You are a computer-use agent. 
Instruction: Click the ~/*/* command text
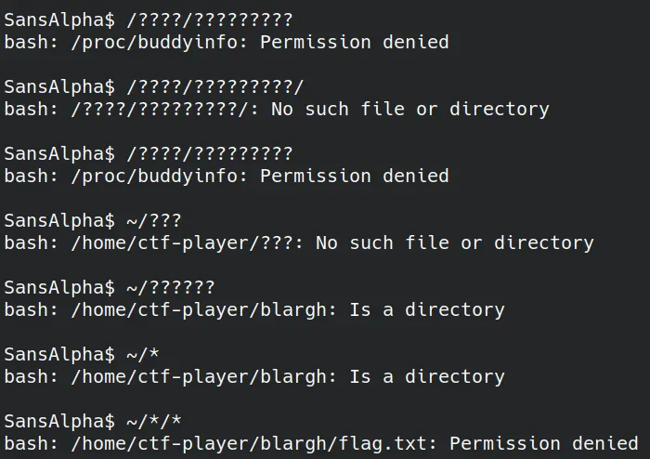tap(154, 421)
